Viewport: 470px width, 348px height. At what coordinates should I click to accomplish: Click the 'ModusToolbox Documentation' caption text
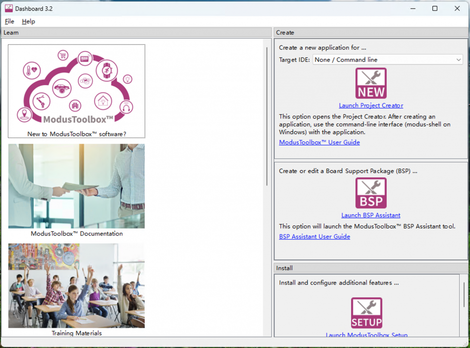[x=77, y=233]
